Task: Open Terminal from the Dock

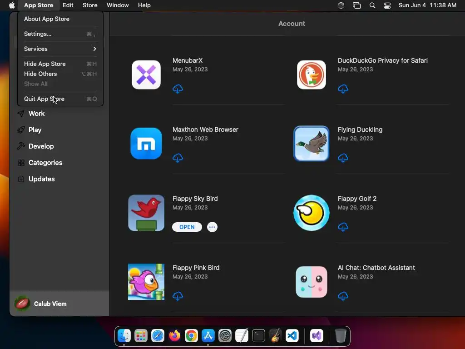Action: click(258, 336)
